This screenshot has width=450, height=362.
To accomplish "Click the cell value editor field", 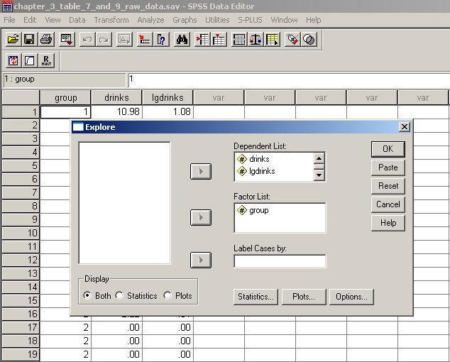I will coord(289,79).
